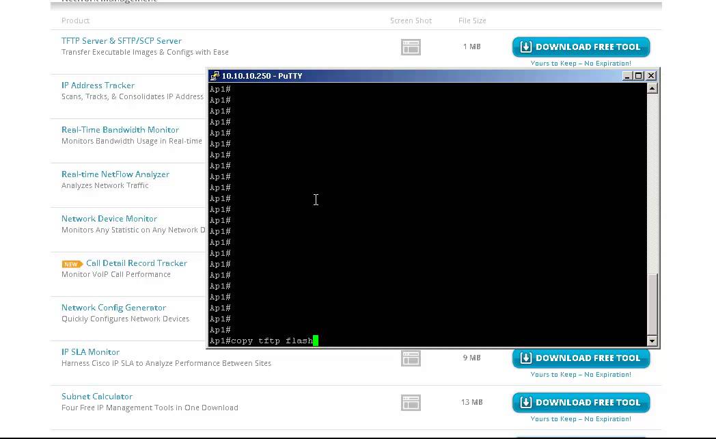Image resolution: width=716 pixels, height=439 pixels.
Task: Click the 'Product' column header
Action: tap(75, 21)
